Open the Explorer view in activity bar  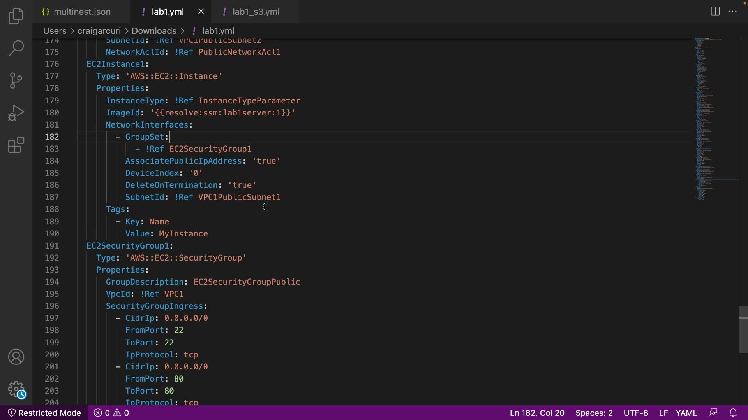coord(16,16)
